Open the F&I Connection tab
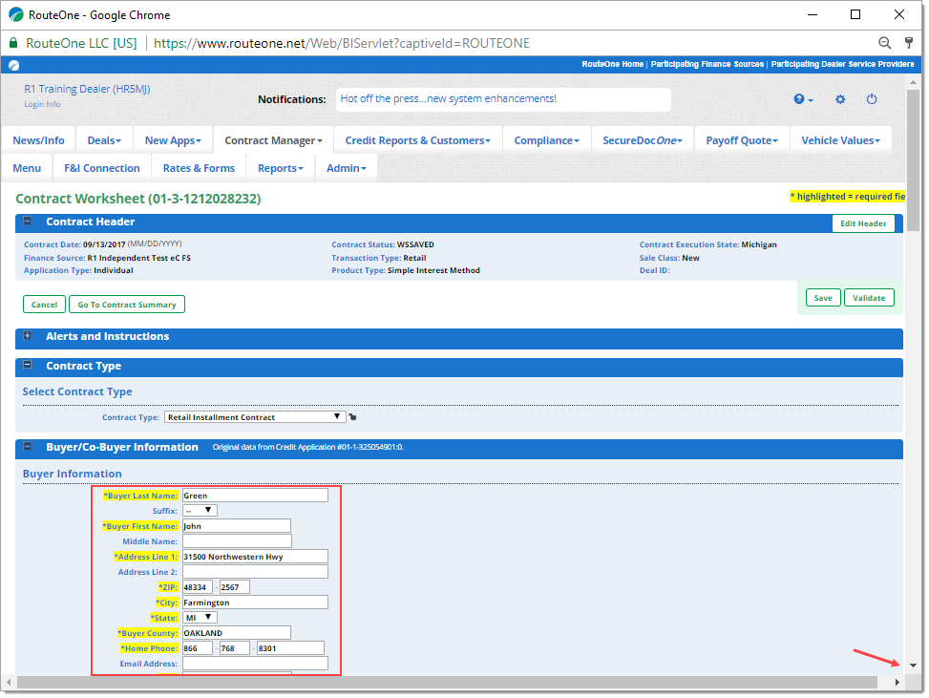The height and width of the screenshot is (698, 929). coord(102,168)
